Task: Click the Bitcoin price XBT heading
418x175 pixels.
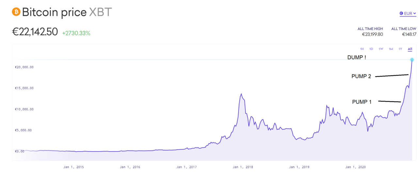Action: [x=67, y=12]
